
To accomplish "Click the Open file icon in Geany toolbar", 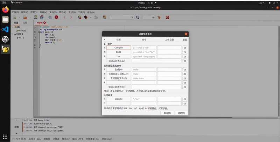I will (x=25, y=17).
